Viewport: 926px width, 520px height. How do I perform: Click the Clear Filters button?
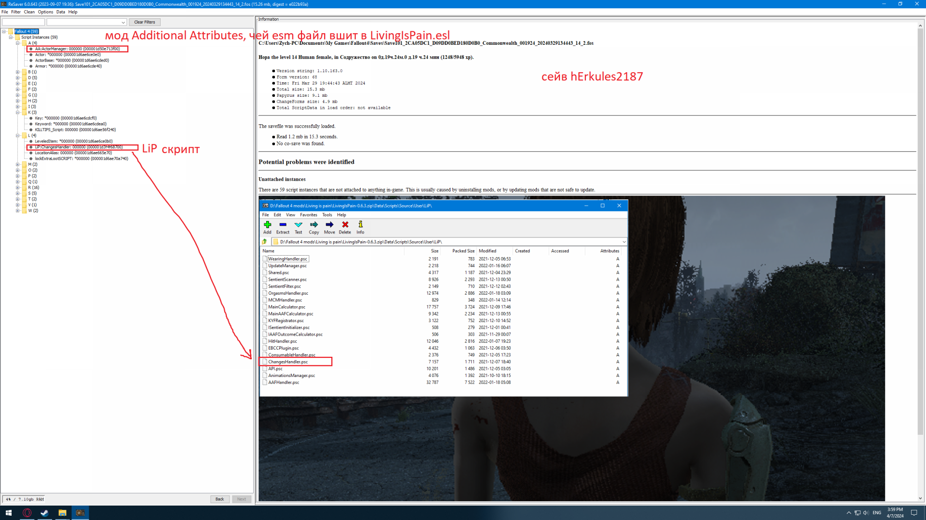click(x=144, y=22)
